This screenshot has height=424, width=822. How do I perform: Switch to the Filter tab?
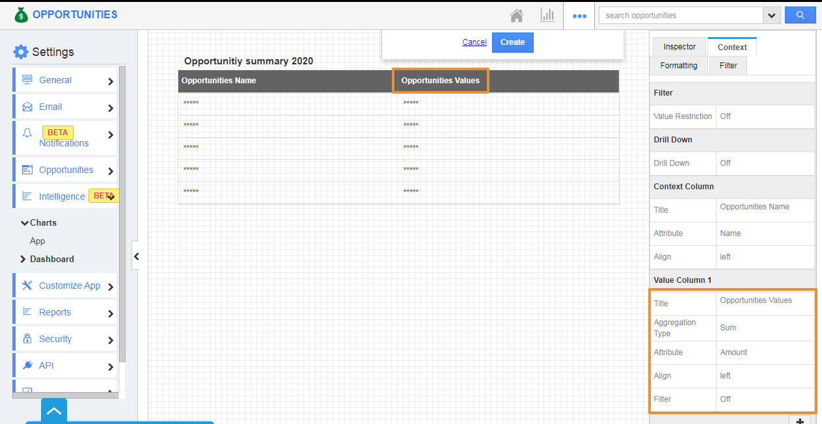[x=728, y=66]
